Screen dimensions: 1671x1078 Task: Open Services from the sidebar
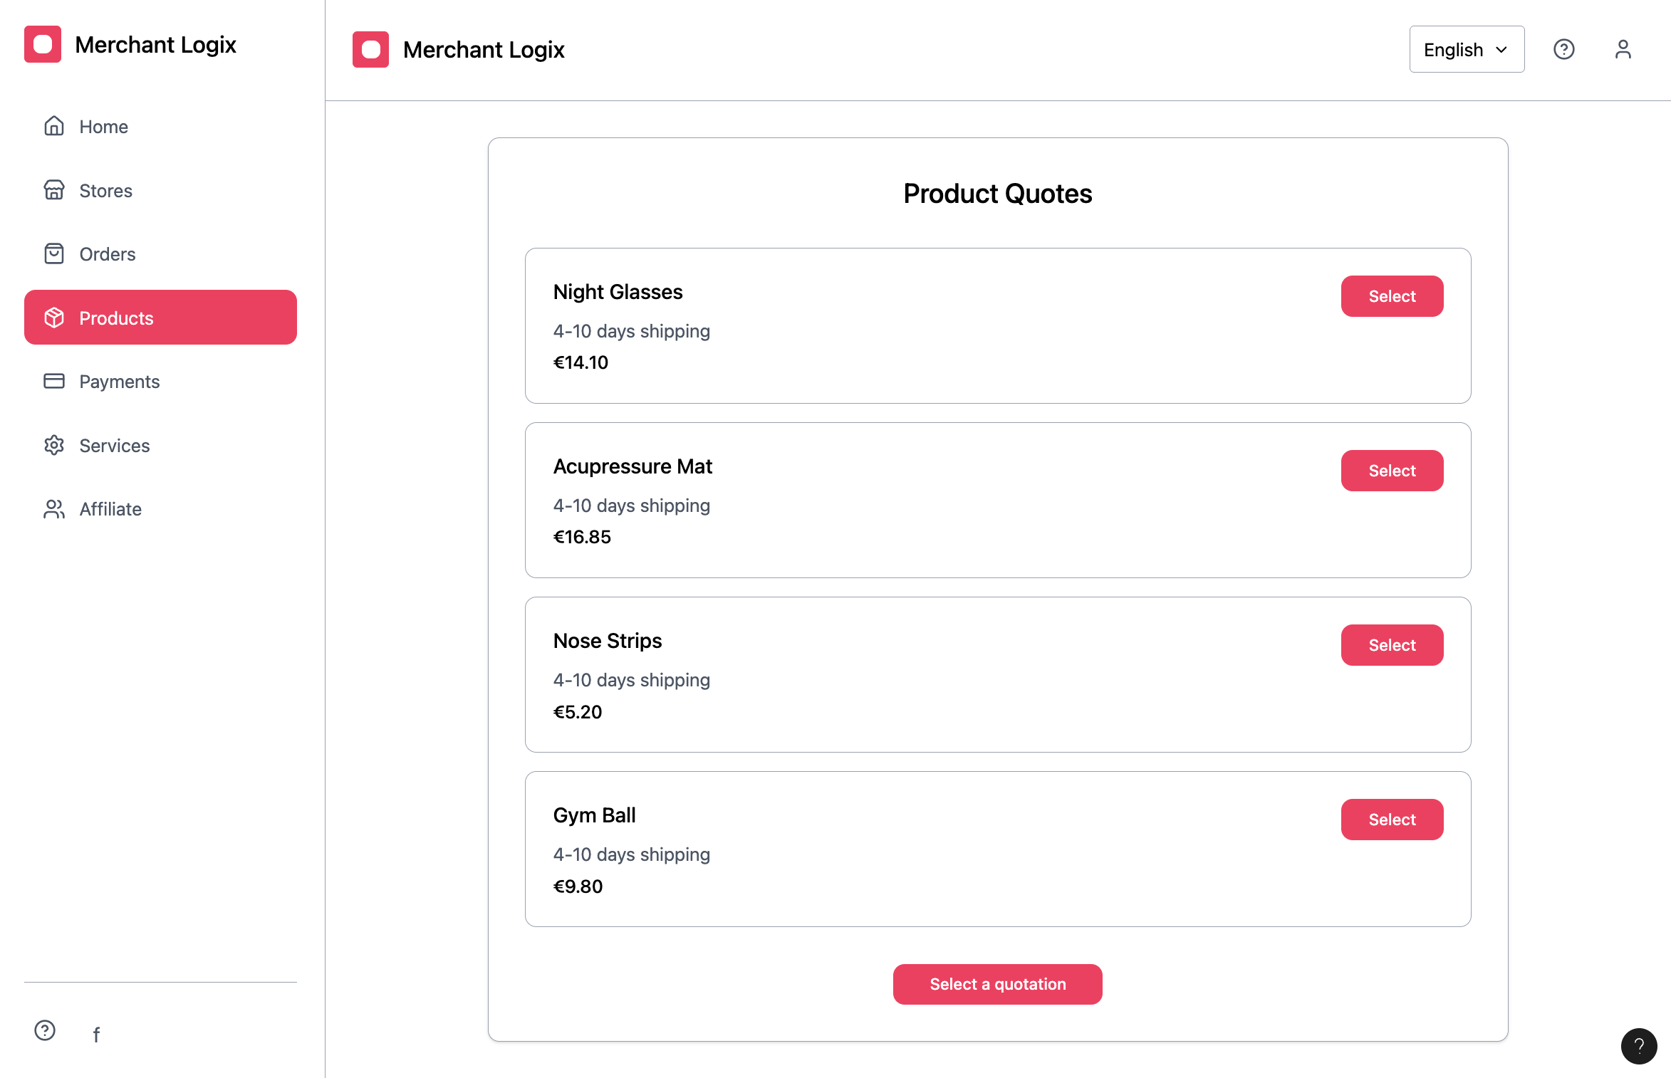pyautogui.click(x=114, y=446)
